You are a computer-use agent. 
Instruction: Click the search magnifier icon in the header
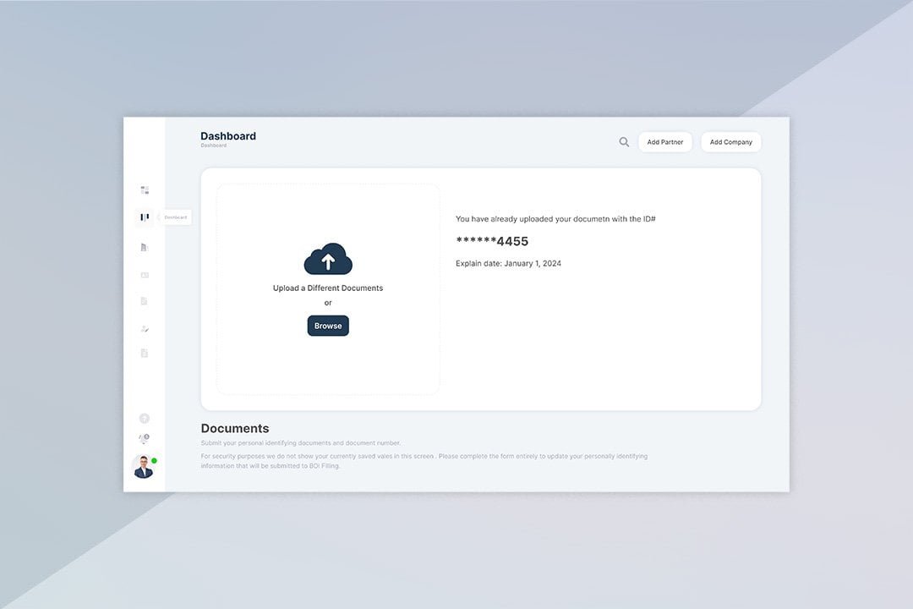point(624,141)
